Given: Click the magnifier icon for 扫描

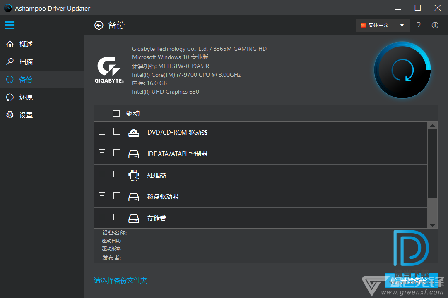Looking at the screenshot, I should pos(10,61).
